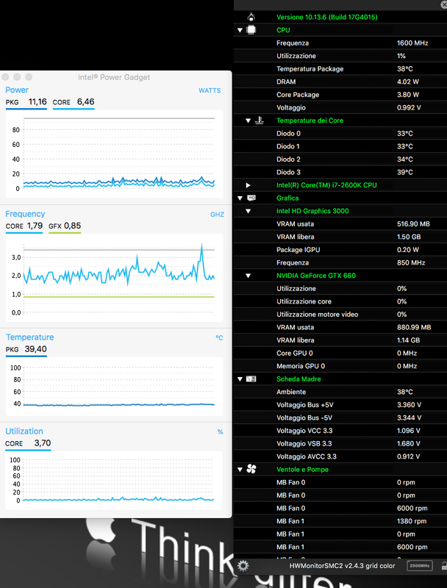Select the MB Fan 1 1380 rpm row
This screenshot has width=447, height=588.
click(x=340, y=521)
